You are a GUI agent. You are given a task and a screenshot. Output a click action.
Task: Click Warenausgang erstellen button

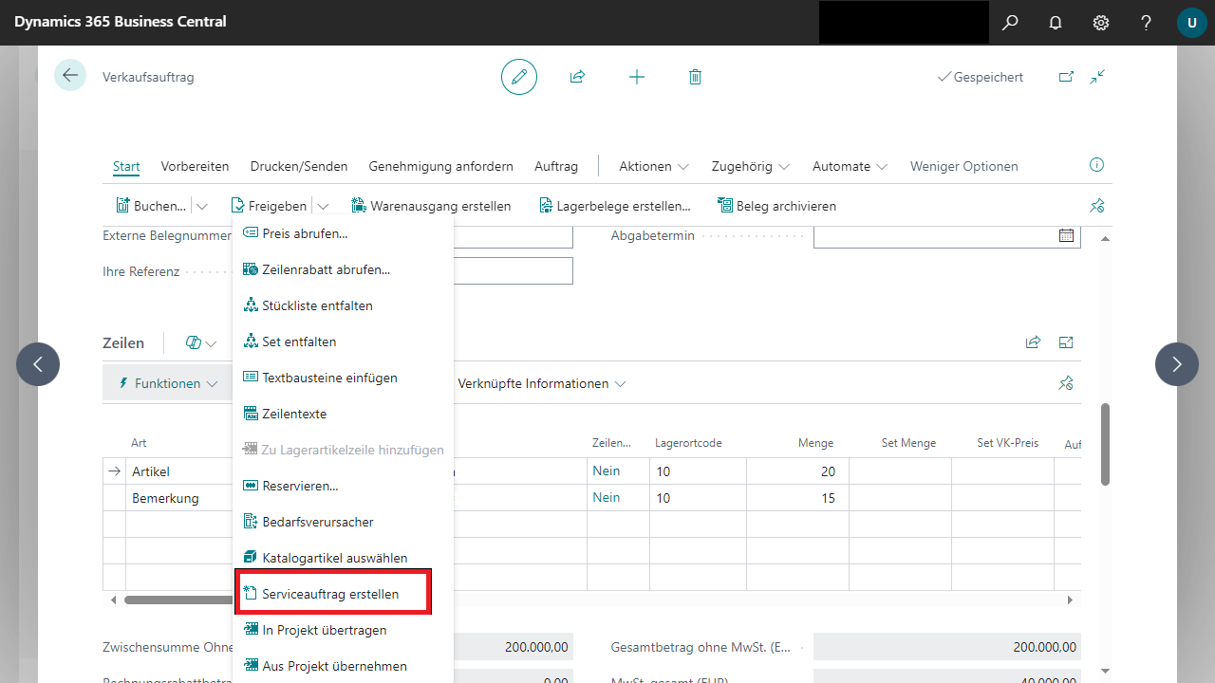point(431,206)
